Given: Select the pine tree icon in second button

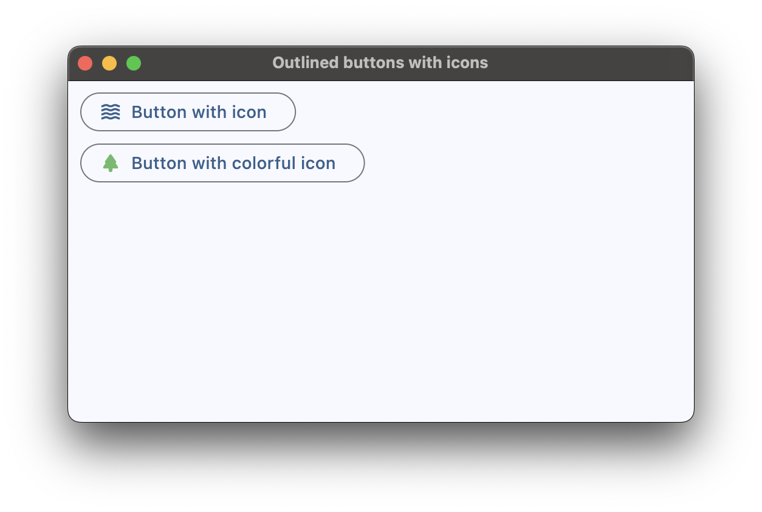Looking at the screenshot, I should click(x=111, y=163).
